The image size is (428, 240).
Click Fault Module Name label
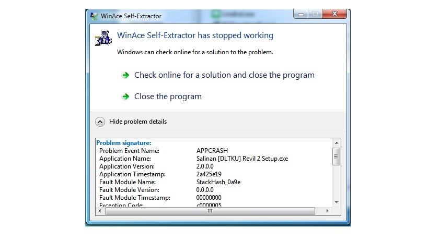[x=128, y=182]
